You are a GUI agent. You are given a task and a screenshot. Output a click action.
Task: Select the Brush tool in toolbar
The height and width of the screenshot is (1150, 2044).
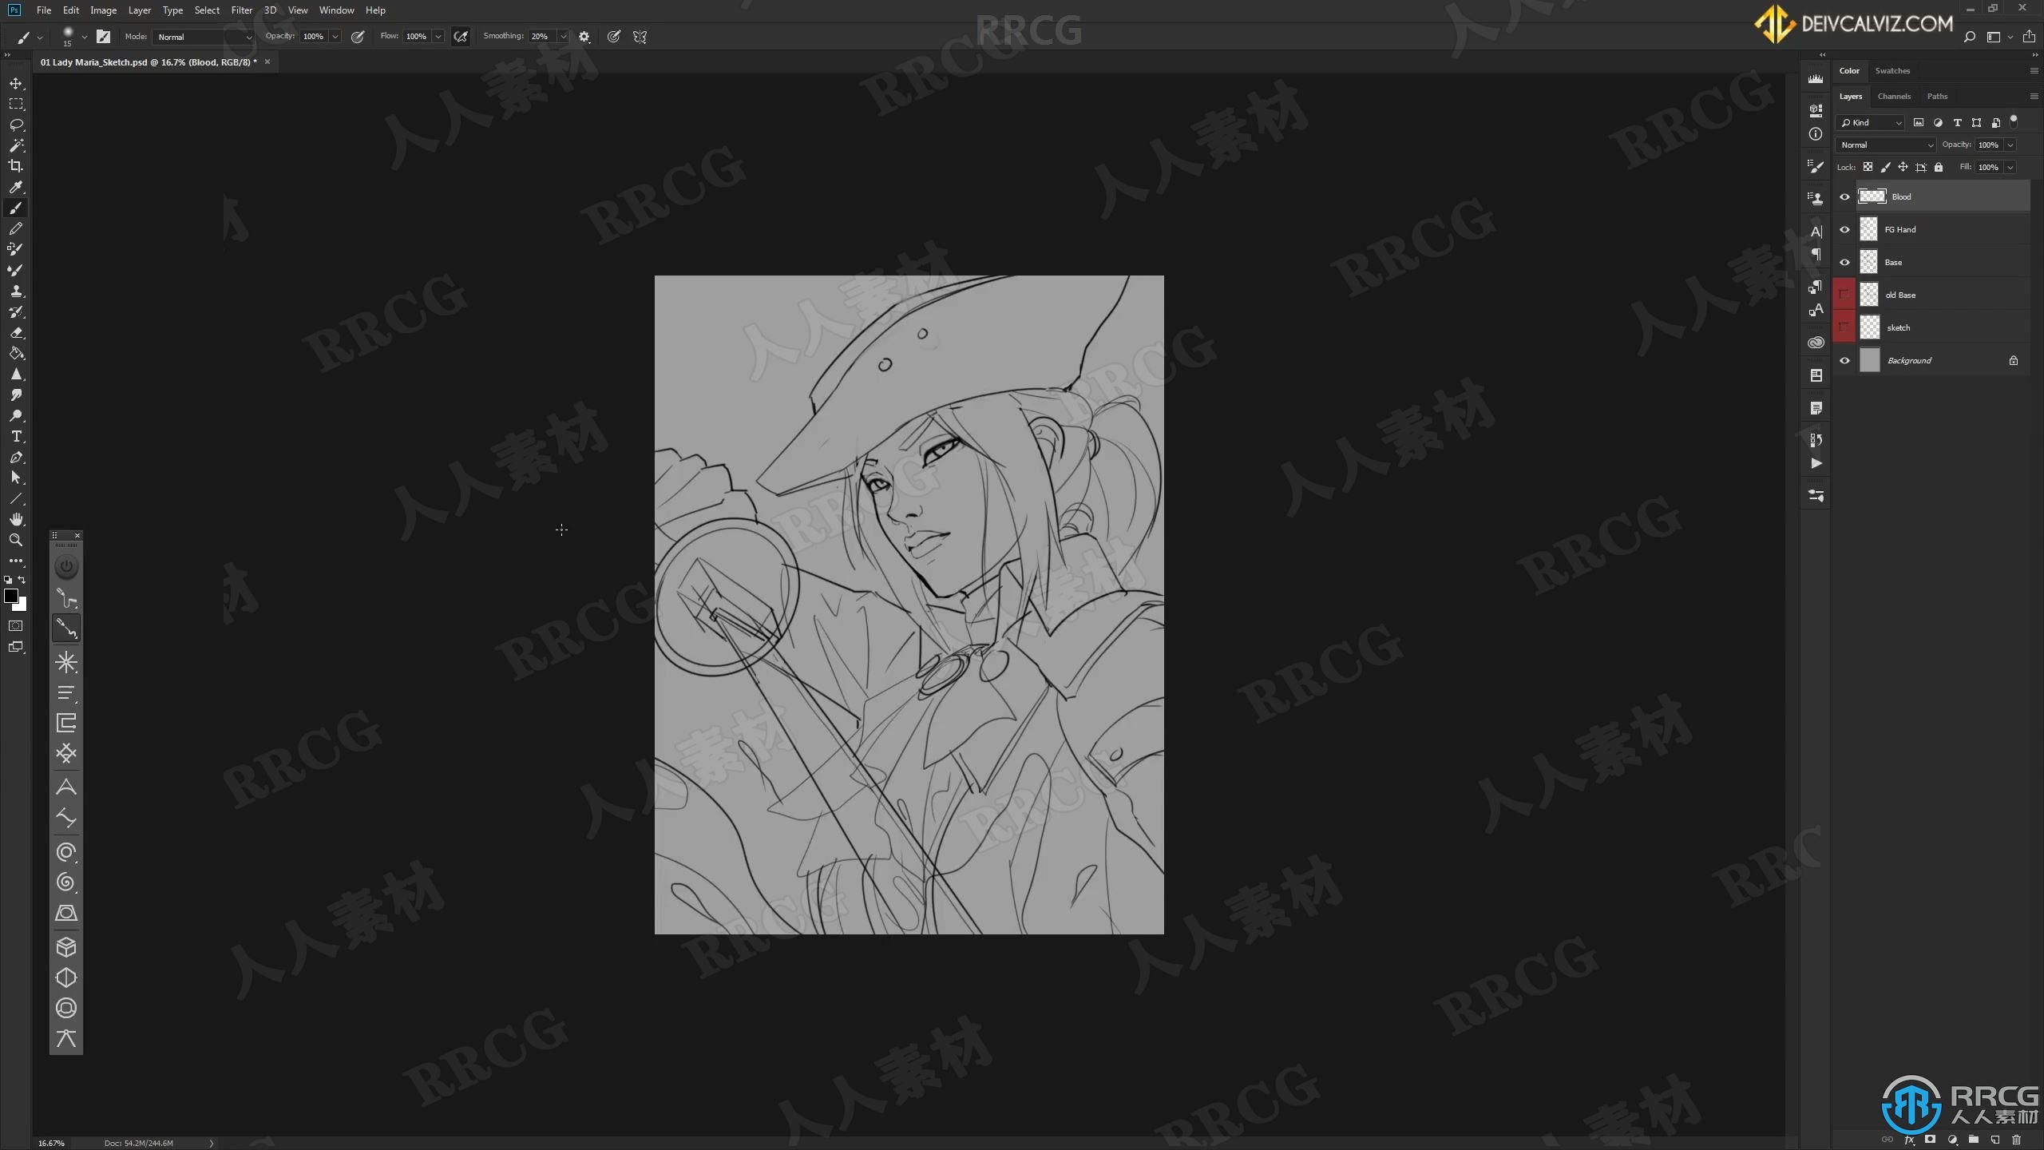[x=15, y=208]
